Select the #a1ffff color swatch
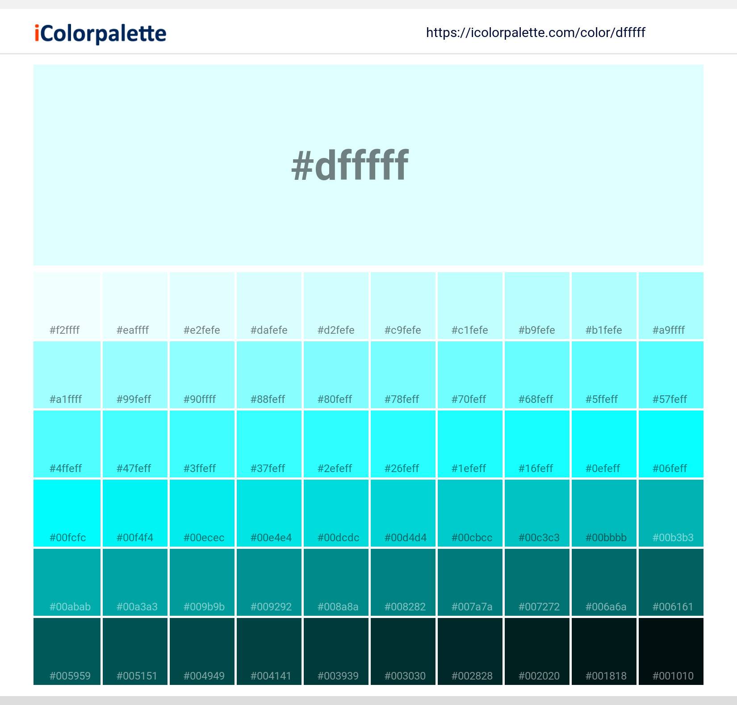This screenshot has width=737, height=705. pos(67,375)
